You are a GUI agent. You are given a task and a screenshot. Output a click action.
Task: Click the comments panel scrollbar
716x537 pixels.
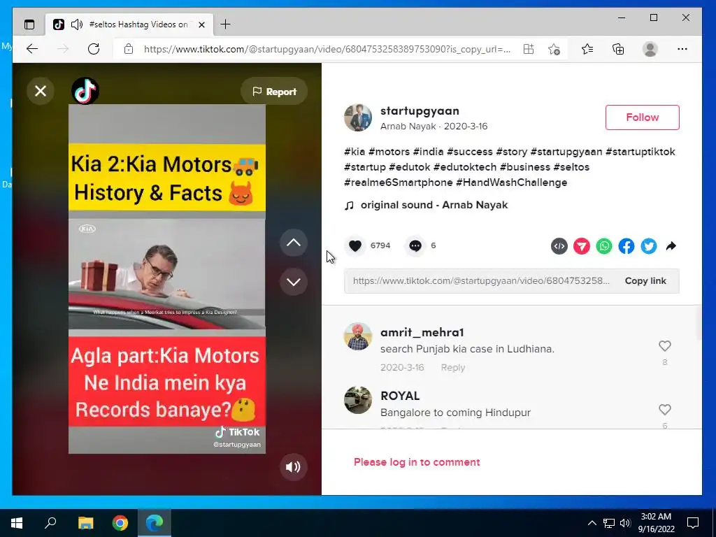[699, 323]
